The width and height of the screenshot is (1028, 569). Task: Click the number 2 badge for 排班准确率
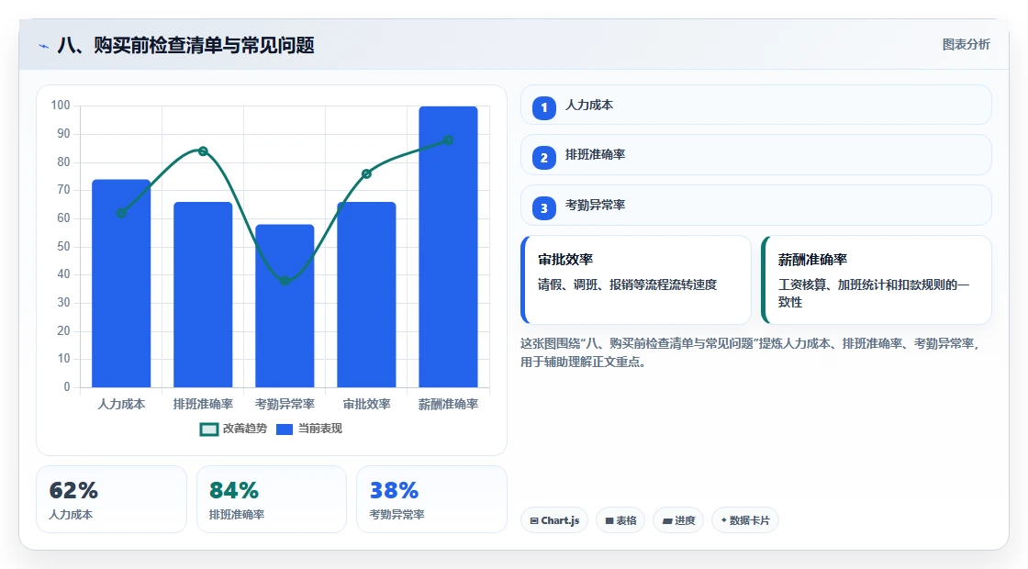[544, 157]
